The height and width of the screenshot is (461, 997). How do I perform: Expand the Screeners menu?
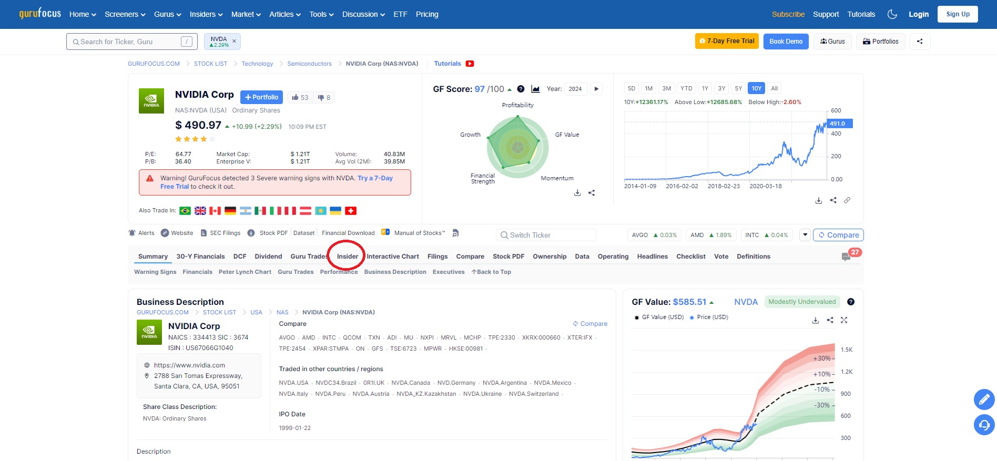point(125,14)
